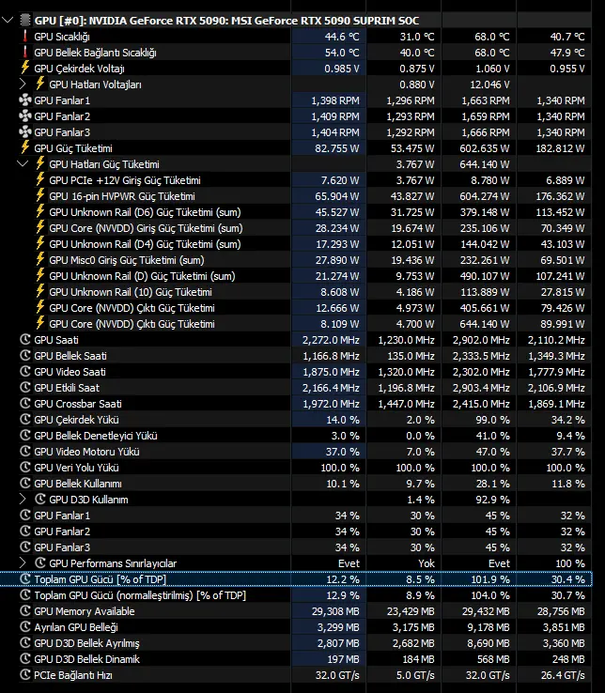Click fan icon next to GPU Fanlar1 RPM row
Image resolution: width=605 pixels, height=693 pixels.
tap(25, 100)
